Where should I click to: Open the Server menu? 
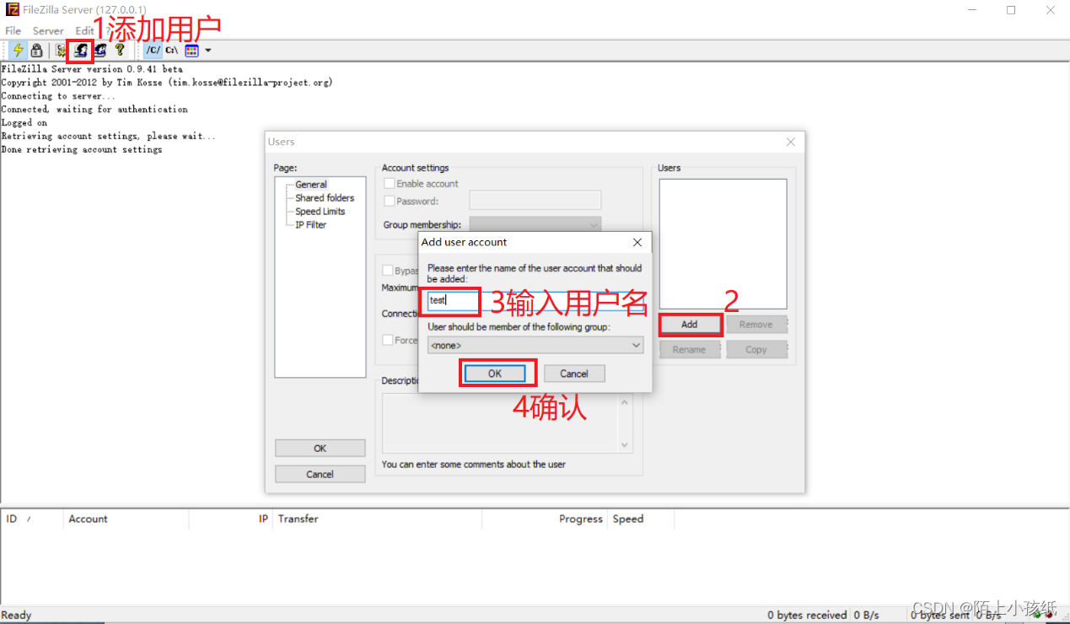point(48,30)
